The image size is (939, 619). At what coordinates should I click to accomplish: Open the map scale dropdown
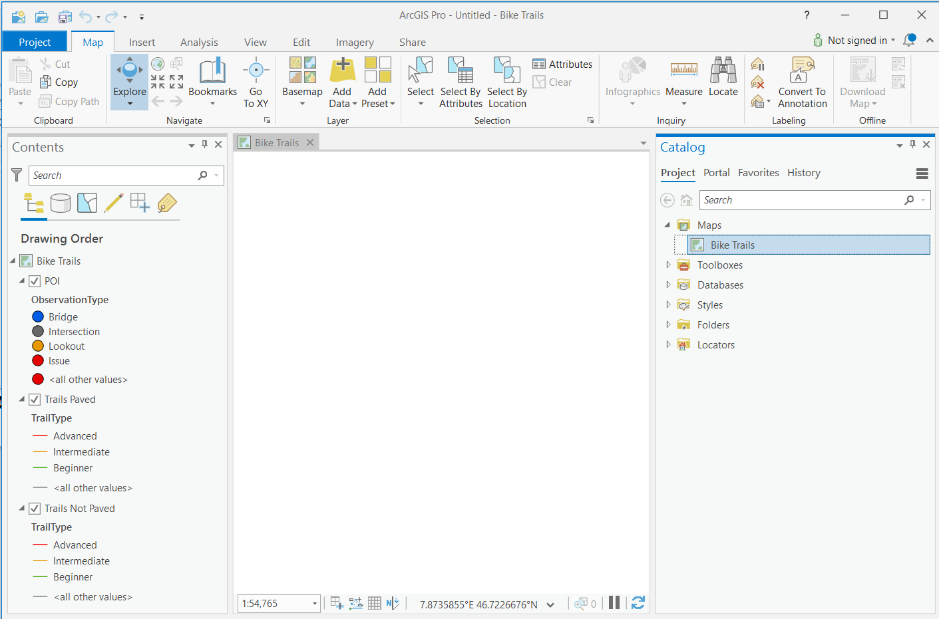point(315,604)
